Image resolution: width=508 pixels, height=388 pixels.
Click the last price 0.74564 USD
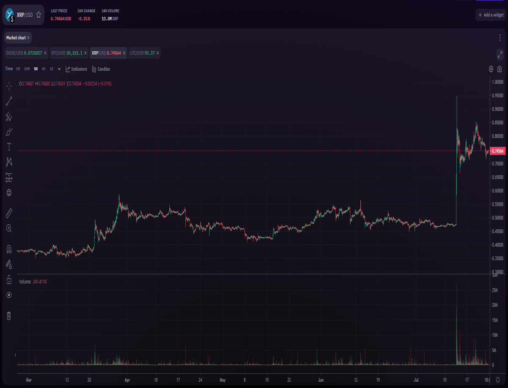(x=61, y=19)
